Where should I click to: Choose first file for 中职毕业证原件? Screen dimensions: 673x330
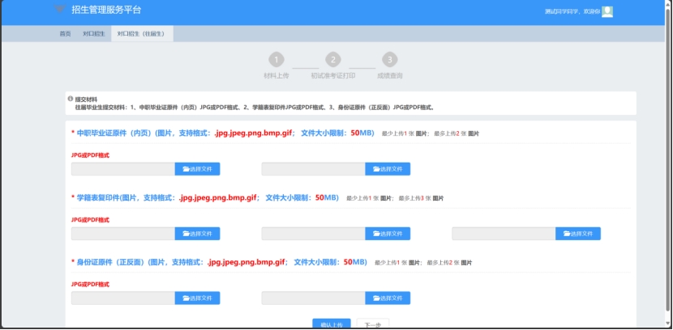pyautogui.click(x=197, y=169)
